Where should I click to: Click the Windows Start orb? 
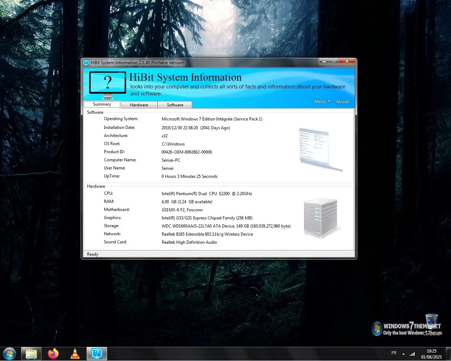9,353
